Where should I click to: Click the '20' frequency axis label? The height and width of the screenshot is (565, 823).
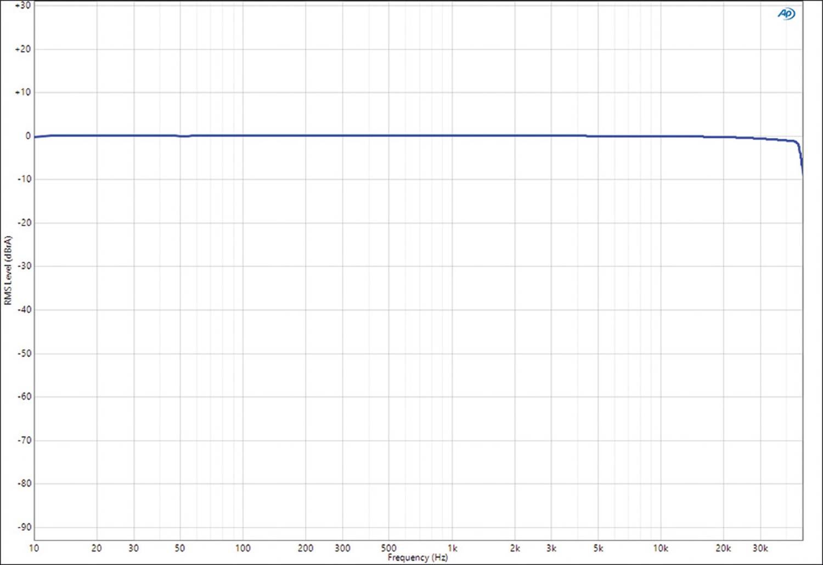(97, 548)
